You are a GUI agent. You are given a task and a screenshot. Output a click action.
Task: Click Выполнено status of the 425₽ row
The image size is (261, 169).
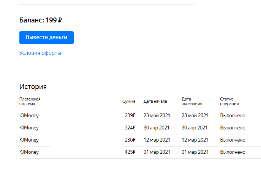tap(233, 152)
